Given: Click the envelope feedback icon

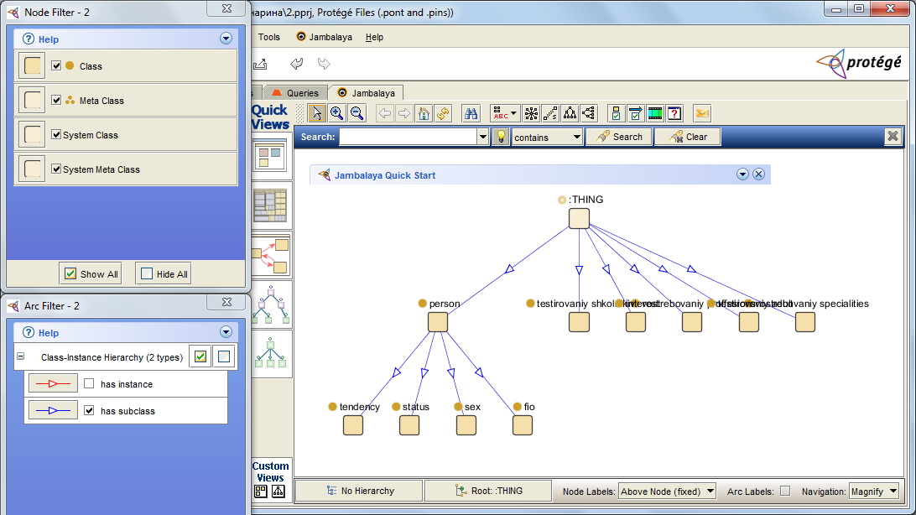Looking at the screenshot, I should point(701,113).
